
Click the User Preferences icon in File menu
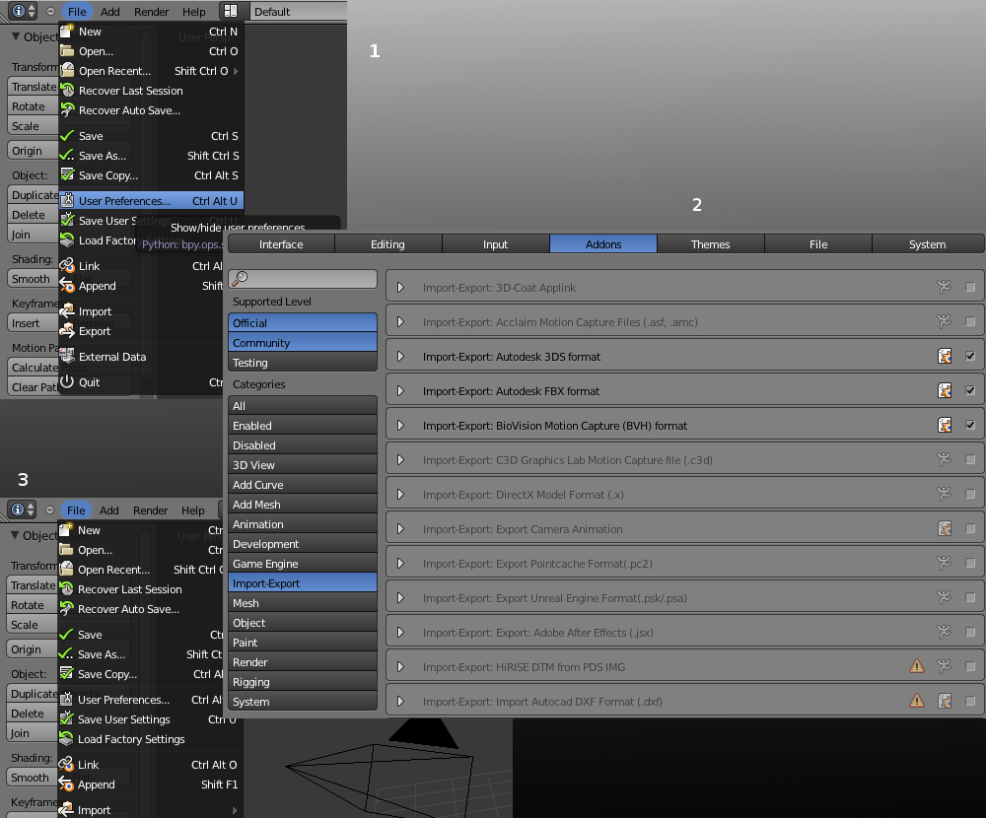point(67,201)
